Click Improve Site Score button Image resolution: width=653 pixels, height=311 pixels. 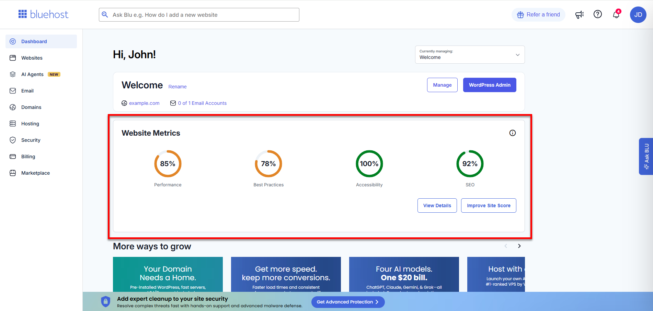coord(489,206)
